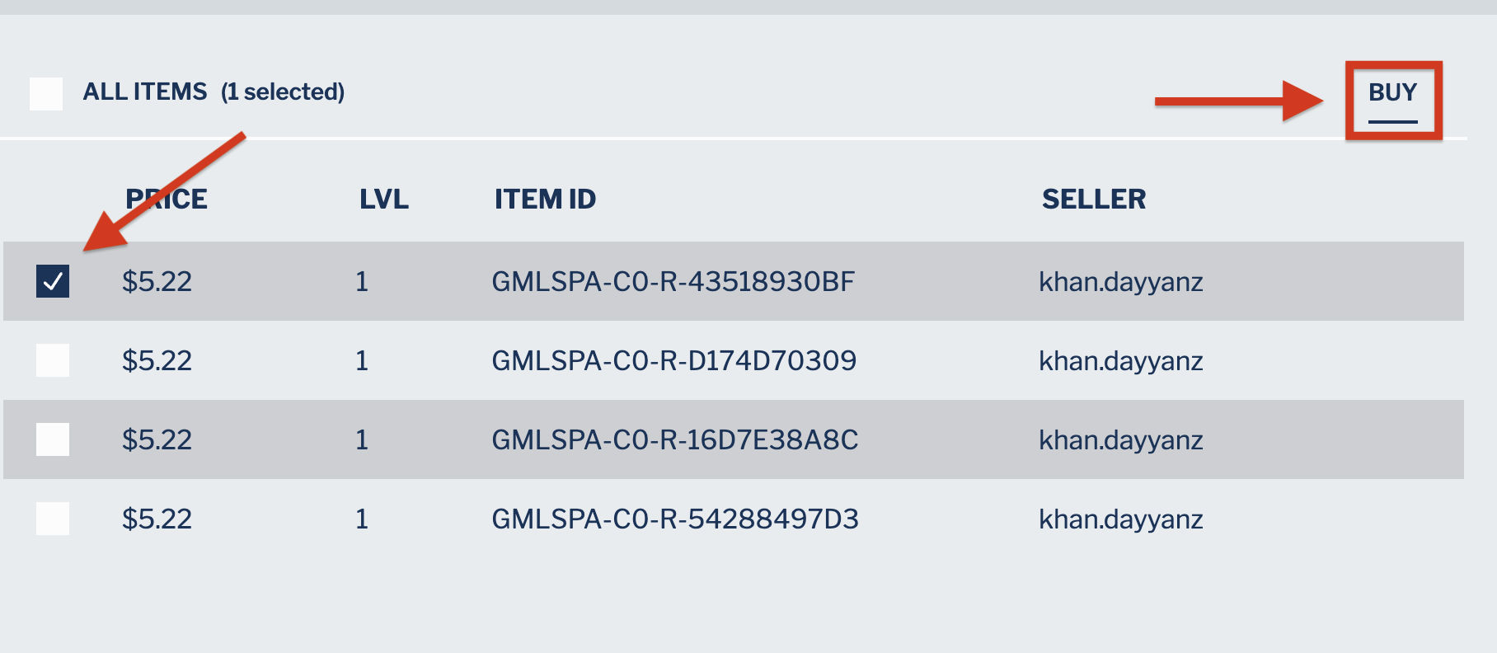Click the SELLER column header

(x=1094, y=199)
